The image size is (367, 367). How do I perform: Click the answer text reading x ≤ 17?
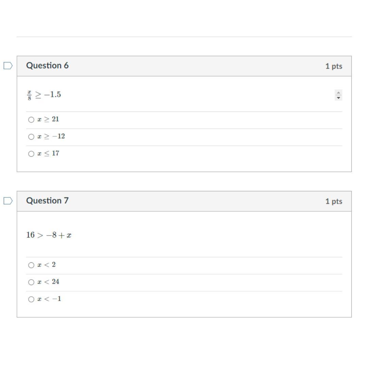(x=48, y=154)
